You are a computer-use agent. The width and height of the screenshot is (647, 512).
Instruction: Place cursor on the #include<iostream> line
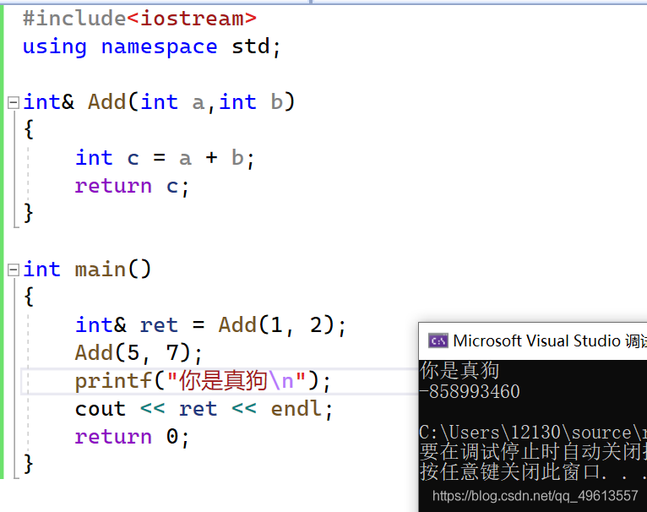[139, 19]
